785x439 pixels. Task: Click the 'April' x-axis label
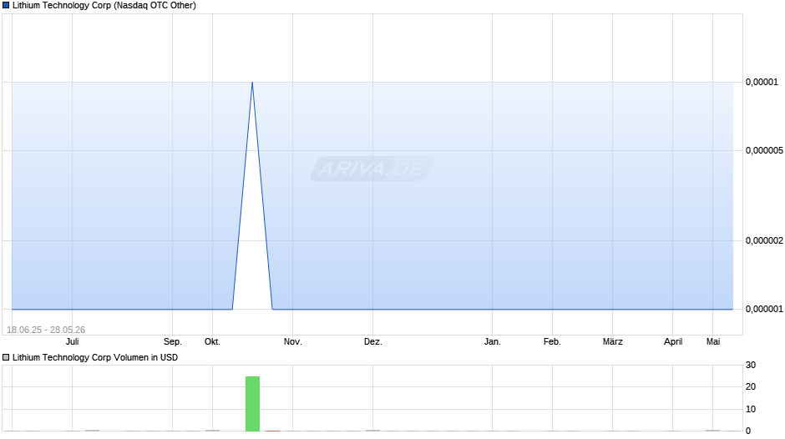click(673, 341)
